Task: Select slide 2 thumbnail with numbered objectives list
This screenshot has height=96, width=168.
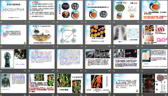Action: (41, 10)
